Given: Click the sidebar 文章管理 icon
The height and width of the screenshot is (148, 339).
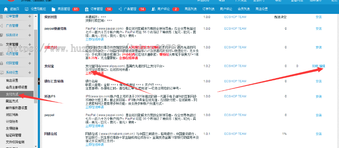Looking at the screenshot, I should (x=2, y=44).
